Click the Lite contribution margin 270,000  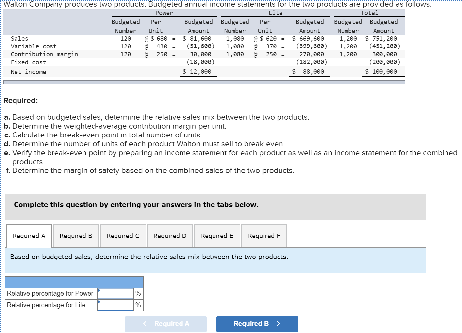pyautogui.click(x=312, y=54)
